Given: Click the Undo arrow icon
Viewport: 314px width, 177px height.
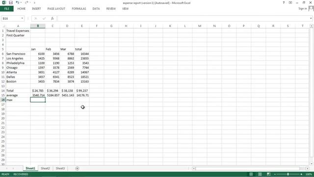Looking at the screenshot, I should (x=18, y=2).
